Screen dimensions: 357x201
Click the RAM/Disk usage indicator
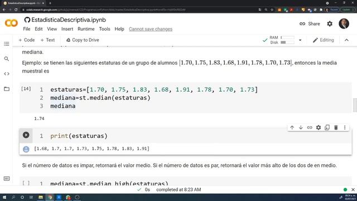point(282,40)
